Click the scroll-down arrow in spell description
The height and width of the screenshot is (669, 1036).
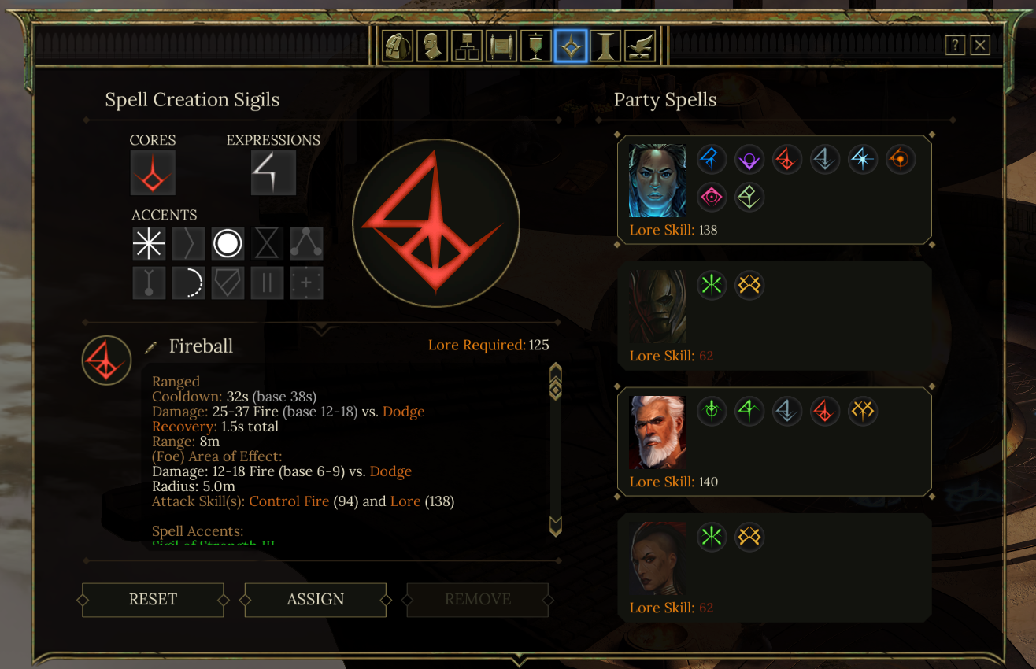pyautogui.click(x=555, y=526)
